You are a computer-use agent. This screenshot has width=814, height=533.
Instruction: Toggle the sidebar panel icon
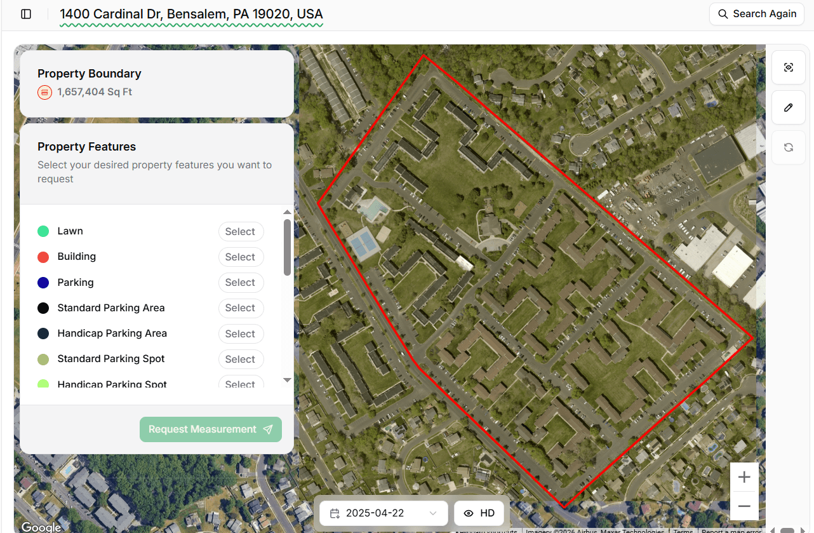26,14
